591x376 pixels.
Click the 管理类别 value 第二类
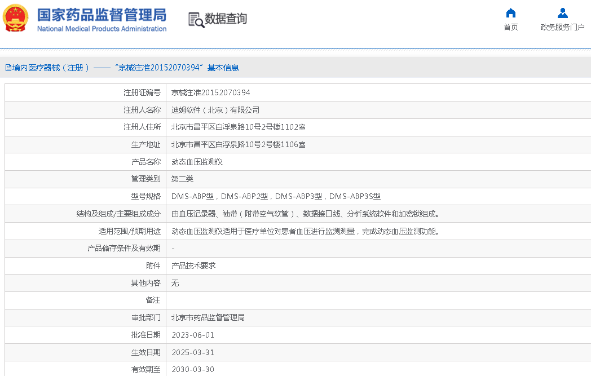coord(182,179)
